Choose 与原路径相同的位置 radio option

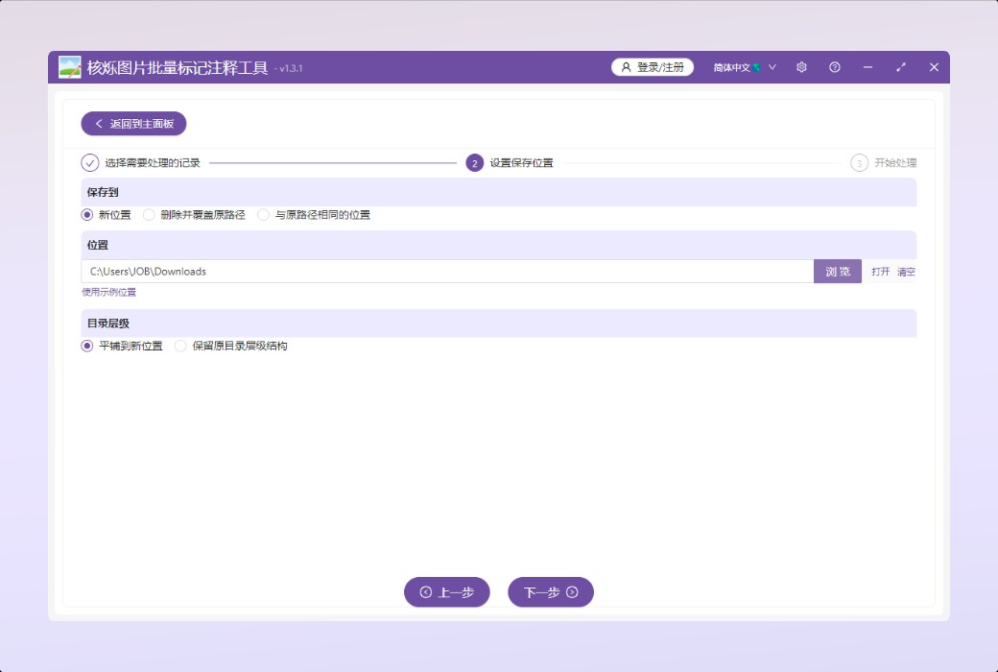[264, 215]
